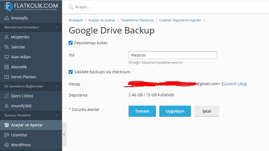The width and height of the screenshot is (269, 151).
Task: Click the search magnifier icon
Action: 71,7
